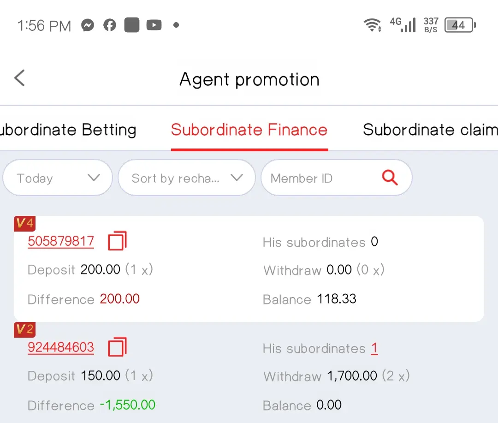Open the subordinates count link 1
This screenshot has height=423, width=498.
pyautogui.click(x=374, y=348)
